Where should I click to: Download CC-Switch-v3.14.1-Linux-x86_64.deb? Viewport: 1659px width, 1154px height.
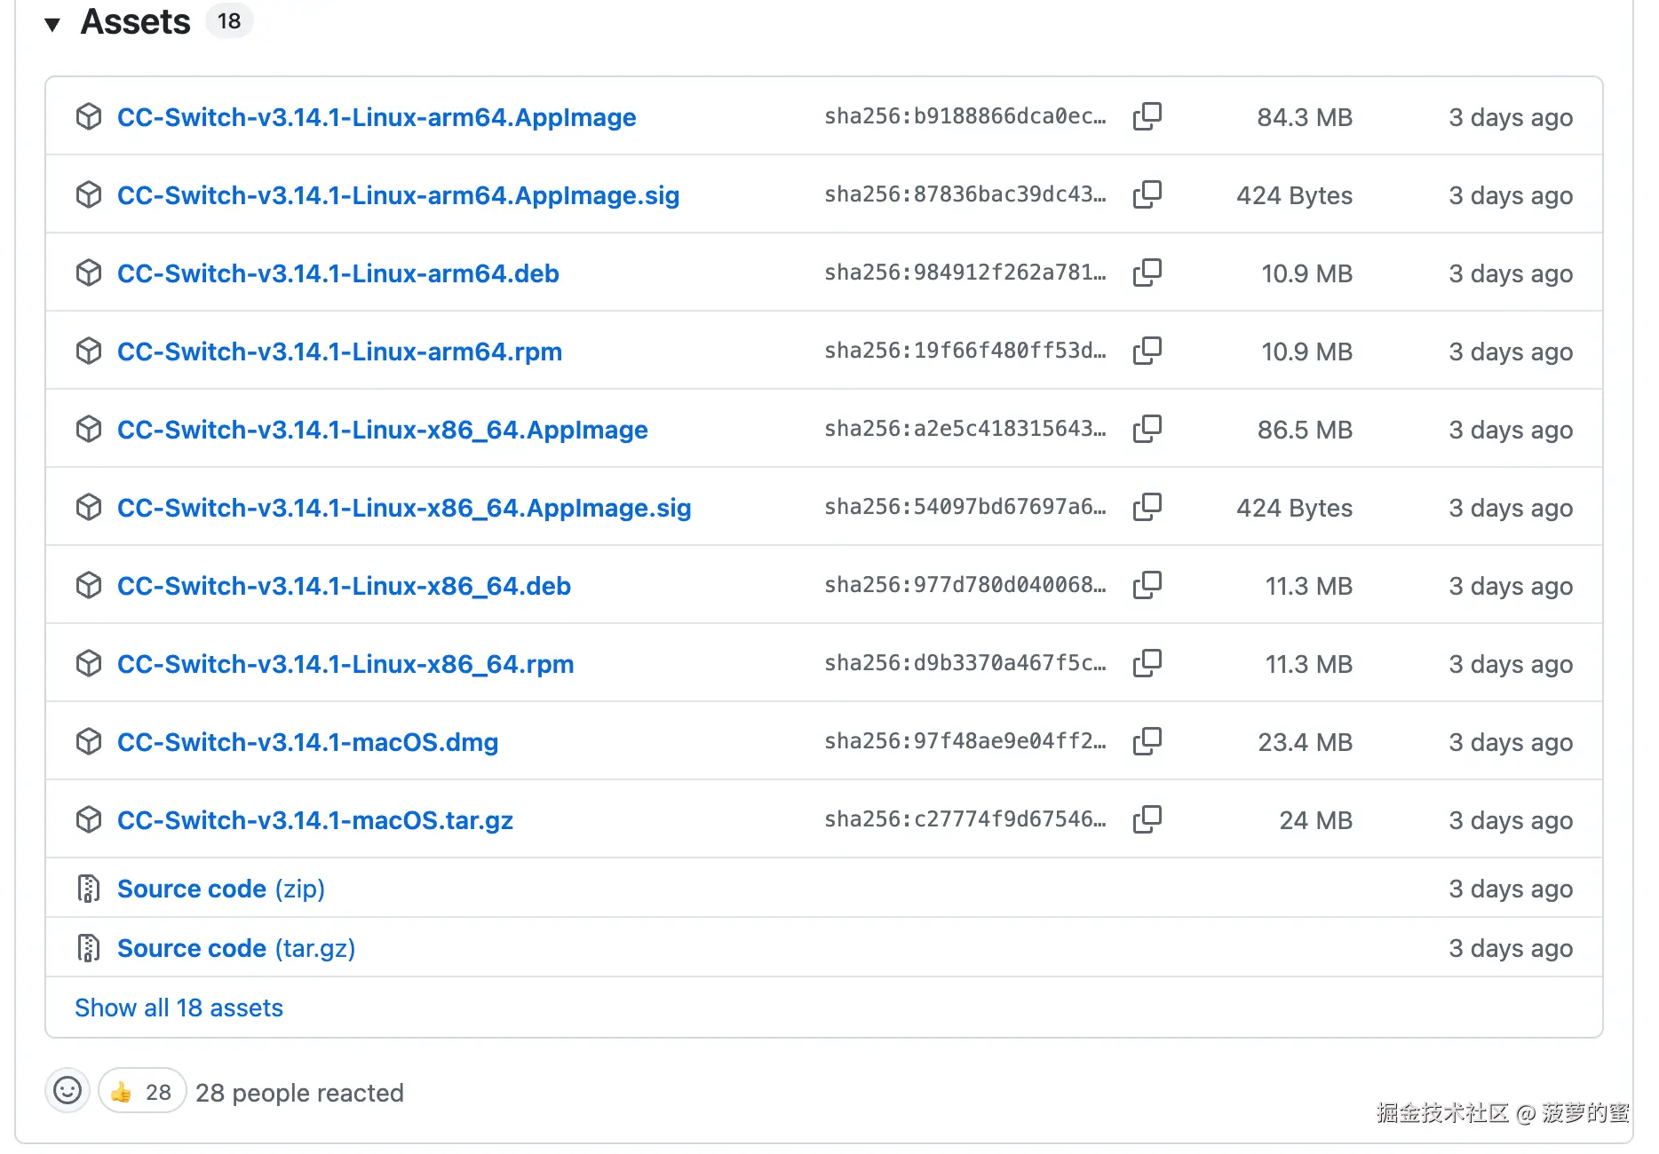tap(344, 586)
